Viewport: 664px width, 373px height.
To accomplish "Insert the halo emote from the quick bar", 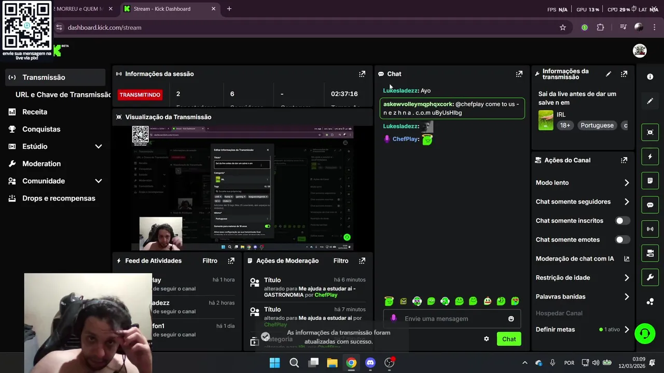I will (x=389, y=301).
